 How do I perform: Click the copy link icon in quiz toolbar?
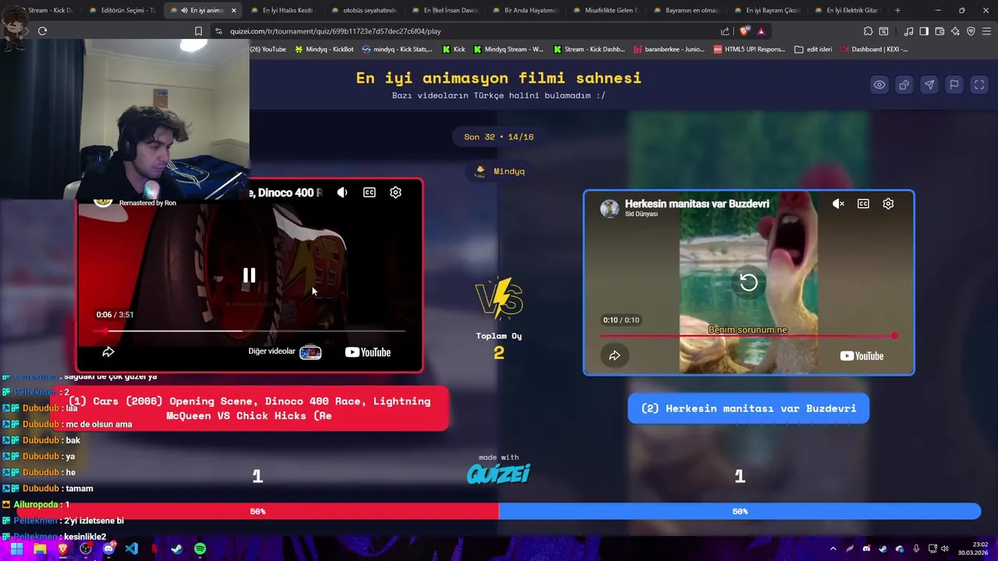coord(904,85)
